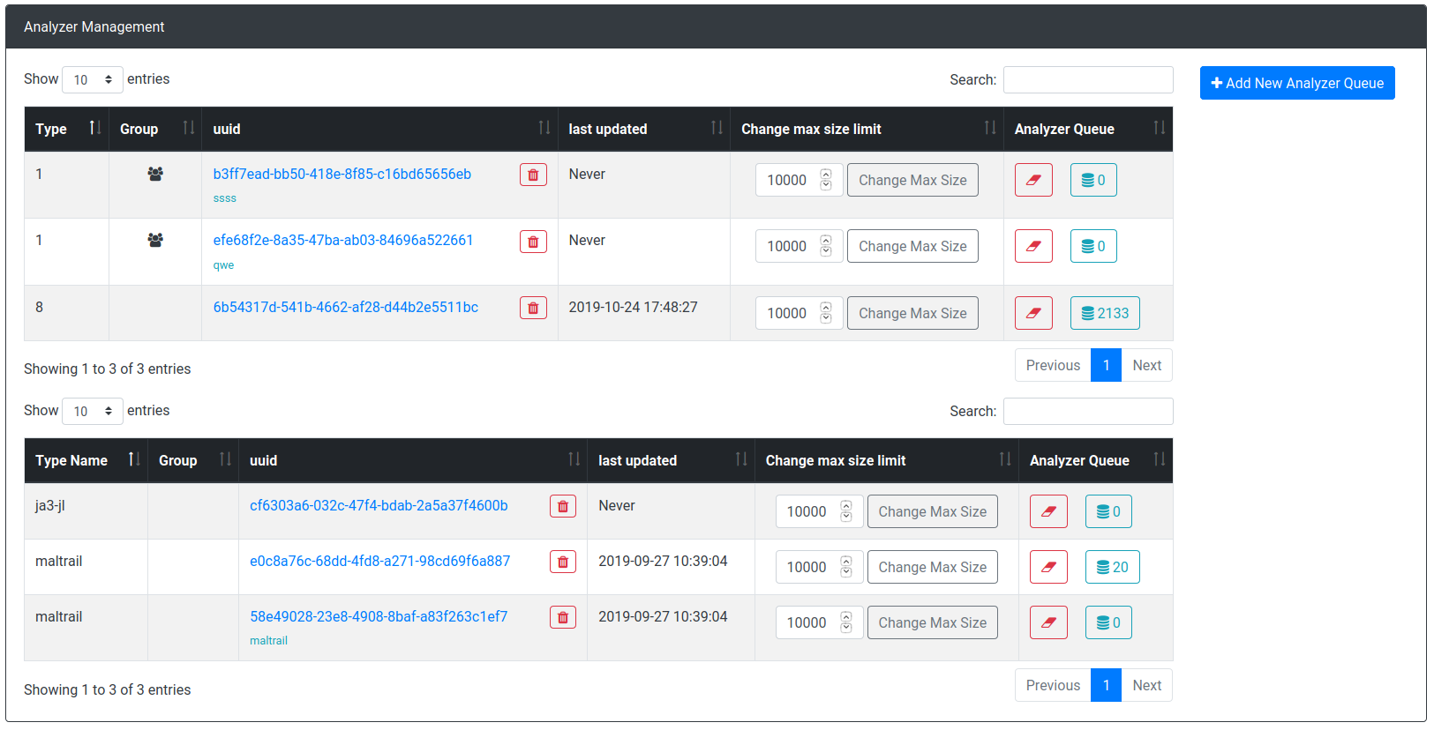Go to Previous page in bottom table
1434x730 pixels.
pos(1053,685)
